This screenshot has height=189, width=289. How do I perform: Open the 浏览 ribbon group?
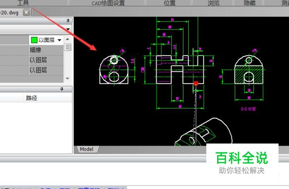213,3
